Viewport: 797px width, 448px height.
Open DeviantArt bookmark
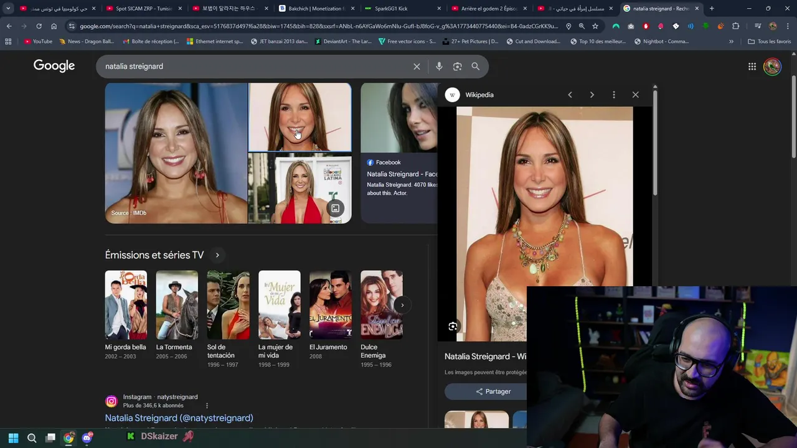(x=343, y=42)
